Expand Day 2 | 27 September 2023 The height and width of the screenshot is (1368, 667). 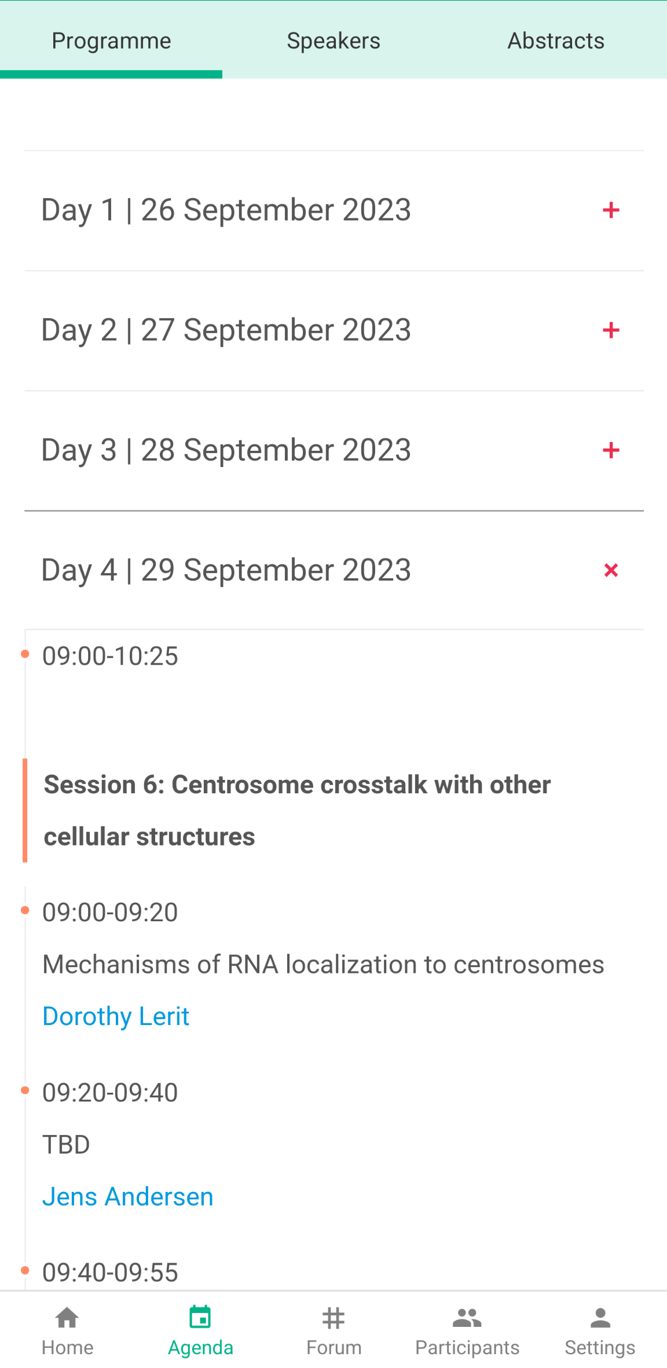point(226,330)
